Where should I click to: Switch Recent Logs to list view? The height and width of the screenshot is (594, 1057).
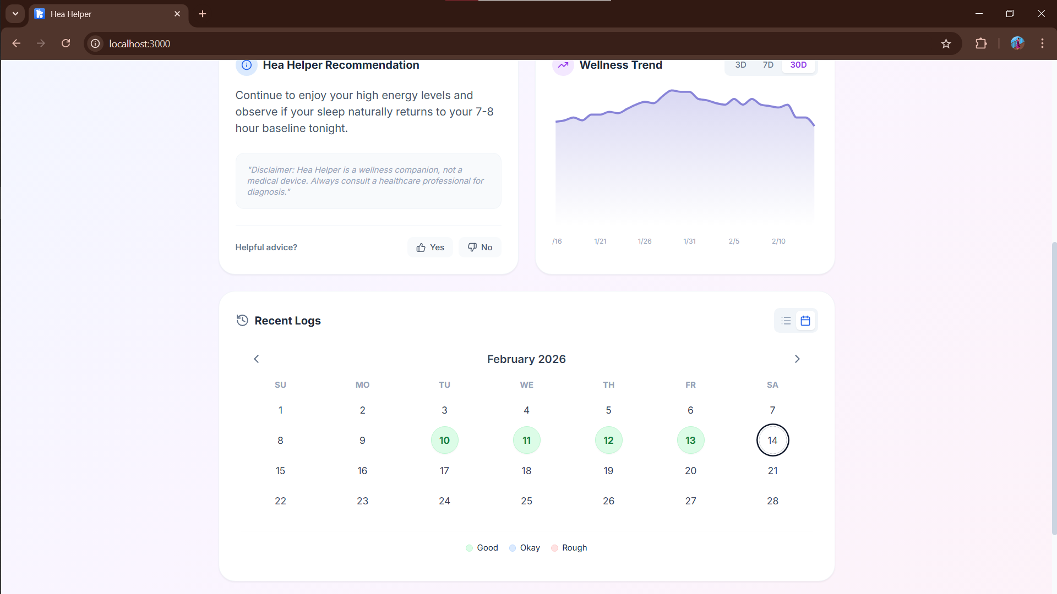[x=786, y=321]
